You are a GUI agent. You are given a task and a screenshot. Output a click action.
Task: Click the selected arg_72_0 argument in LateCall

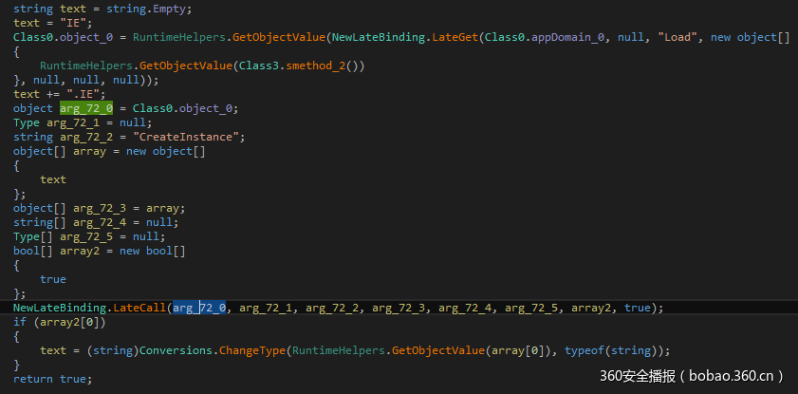199,308
